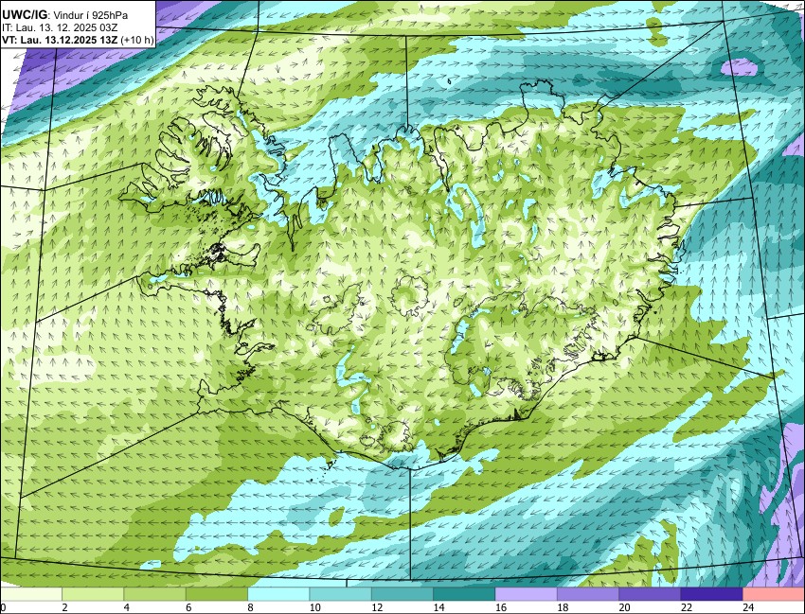Click the 18–20 purple legend swatch
The height and width of the screenshot is (614, 805).
pos(588,594)
